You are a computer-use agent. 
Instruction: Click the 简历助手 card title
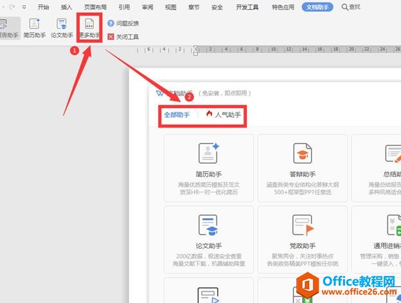(209, 174)
